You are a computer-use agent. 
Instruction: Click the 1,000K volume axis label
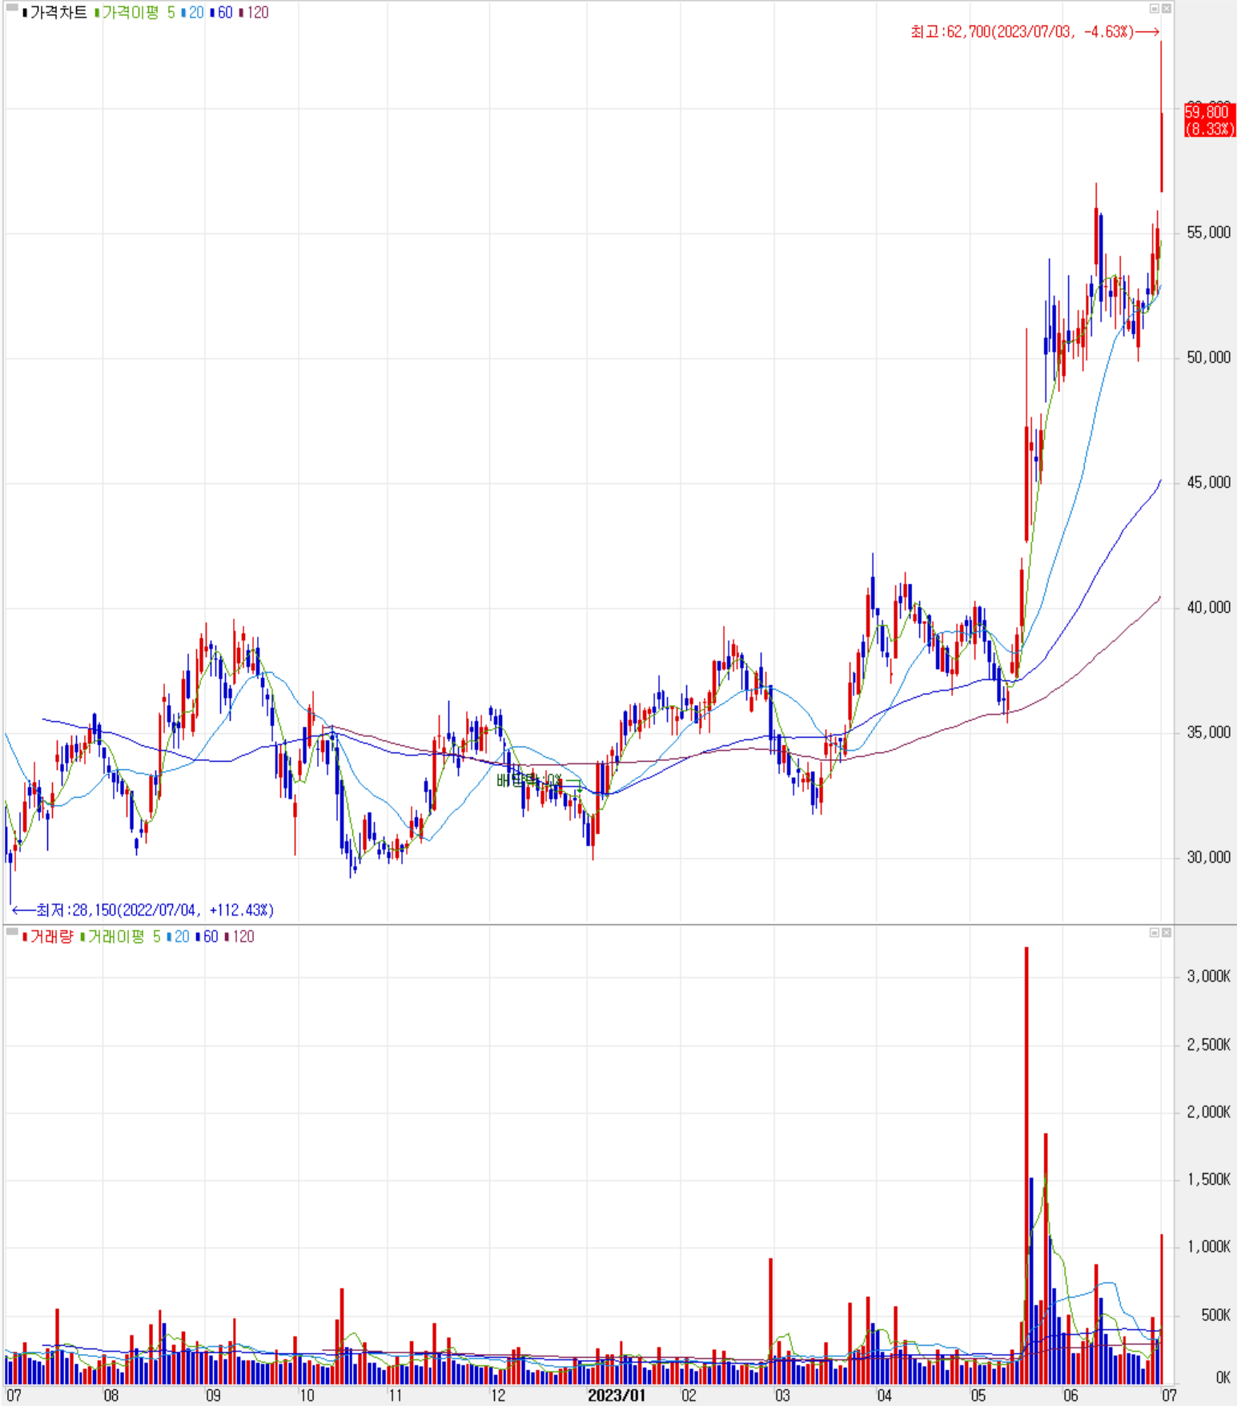1208,1247
